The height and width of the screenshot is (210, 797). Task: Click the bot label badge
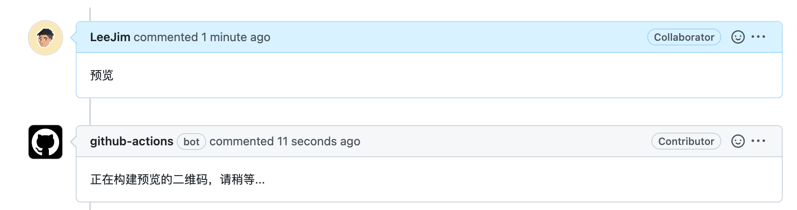pos(191,142)
